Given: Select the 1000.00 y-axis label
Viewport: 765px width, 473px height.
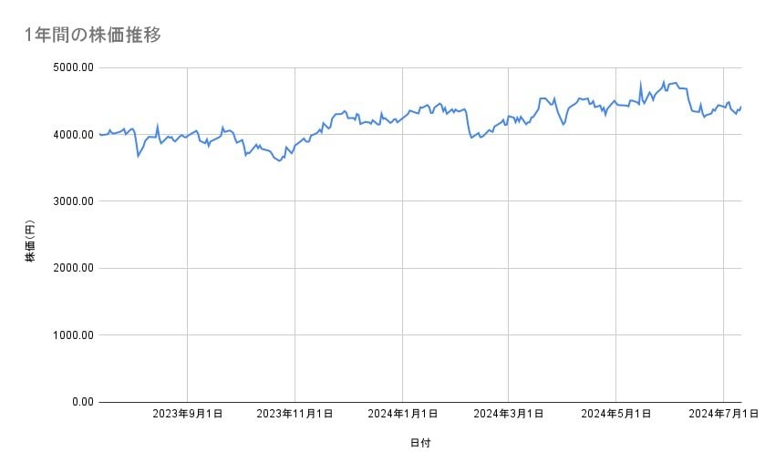Looking at the screenshot, I should [x=72, y=334].
